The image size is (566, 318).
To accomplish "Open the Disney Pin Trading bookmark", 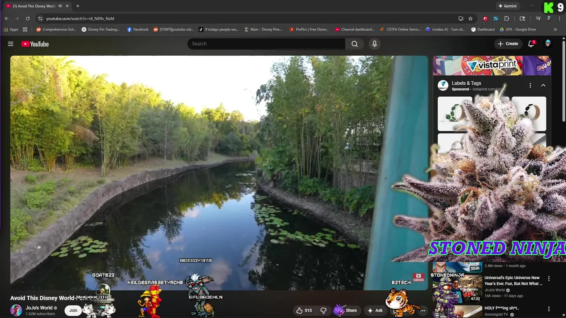I will click(x=101, y=30).
